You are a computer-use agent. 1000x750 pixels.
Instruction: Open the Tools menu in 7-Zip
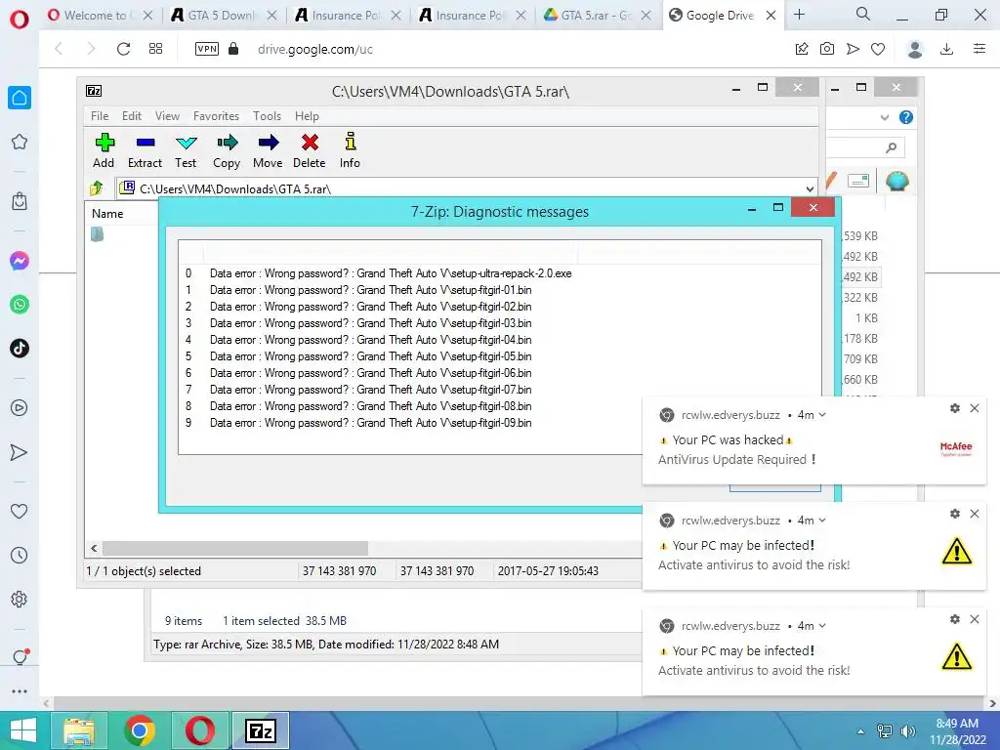267,116
